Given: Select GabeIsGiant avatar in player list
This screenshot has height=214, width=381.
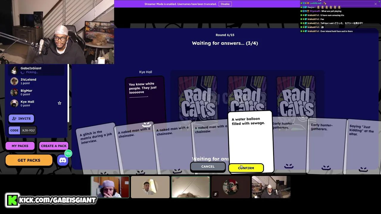Looking at the screenshot, I should pyautogui.click(x=14, y=70).
